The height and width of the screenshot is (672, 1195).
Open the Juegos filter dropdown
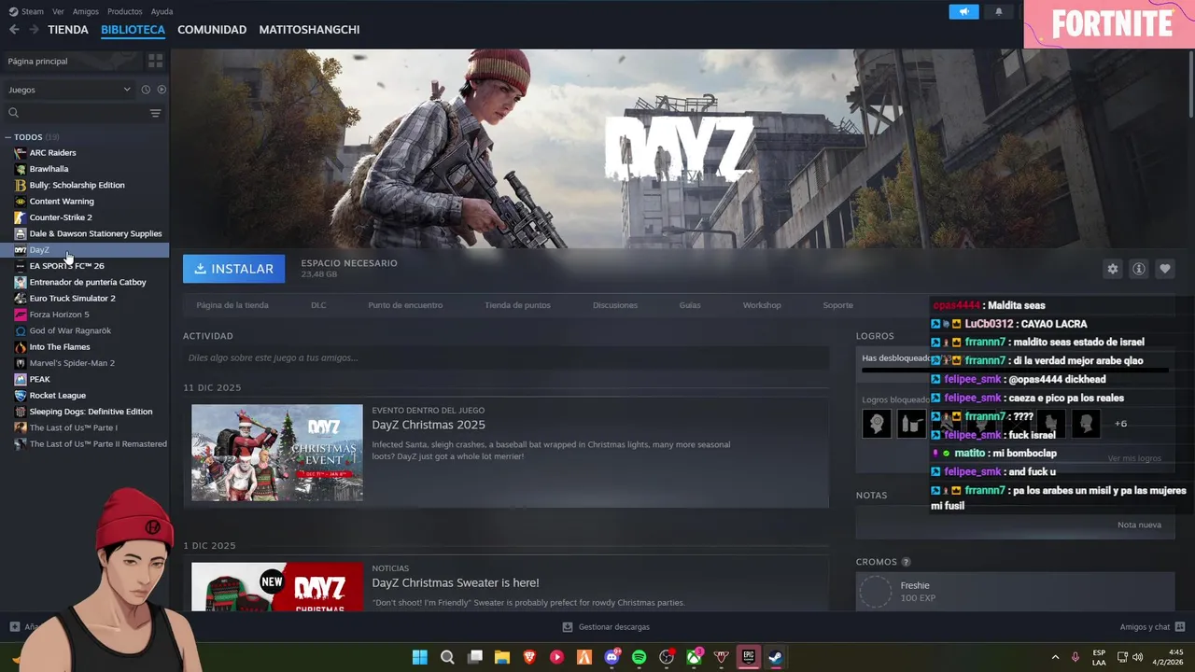click(x=69, y=90)
